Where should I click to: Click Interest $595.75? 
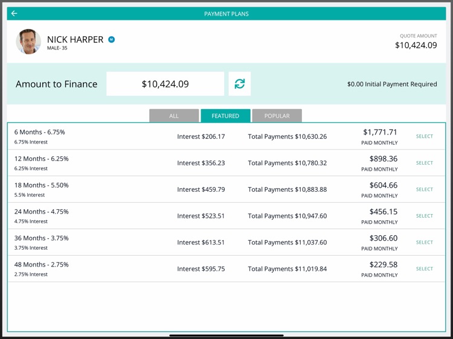pyautogui.click(x=201, y=269)
